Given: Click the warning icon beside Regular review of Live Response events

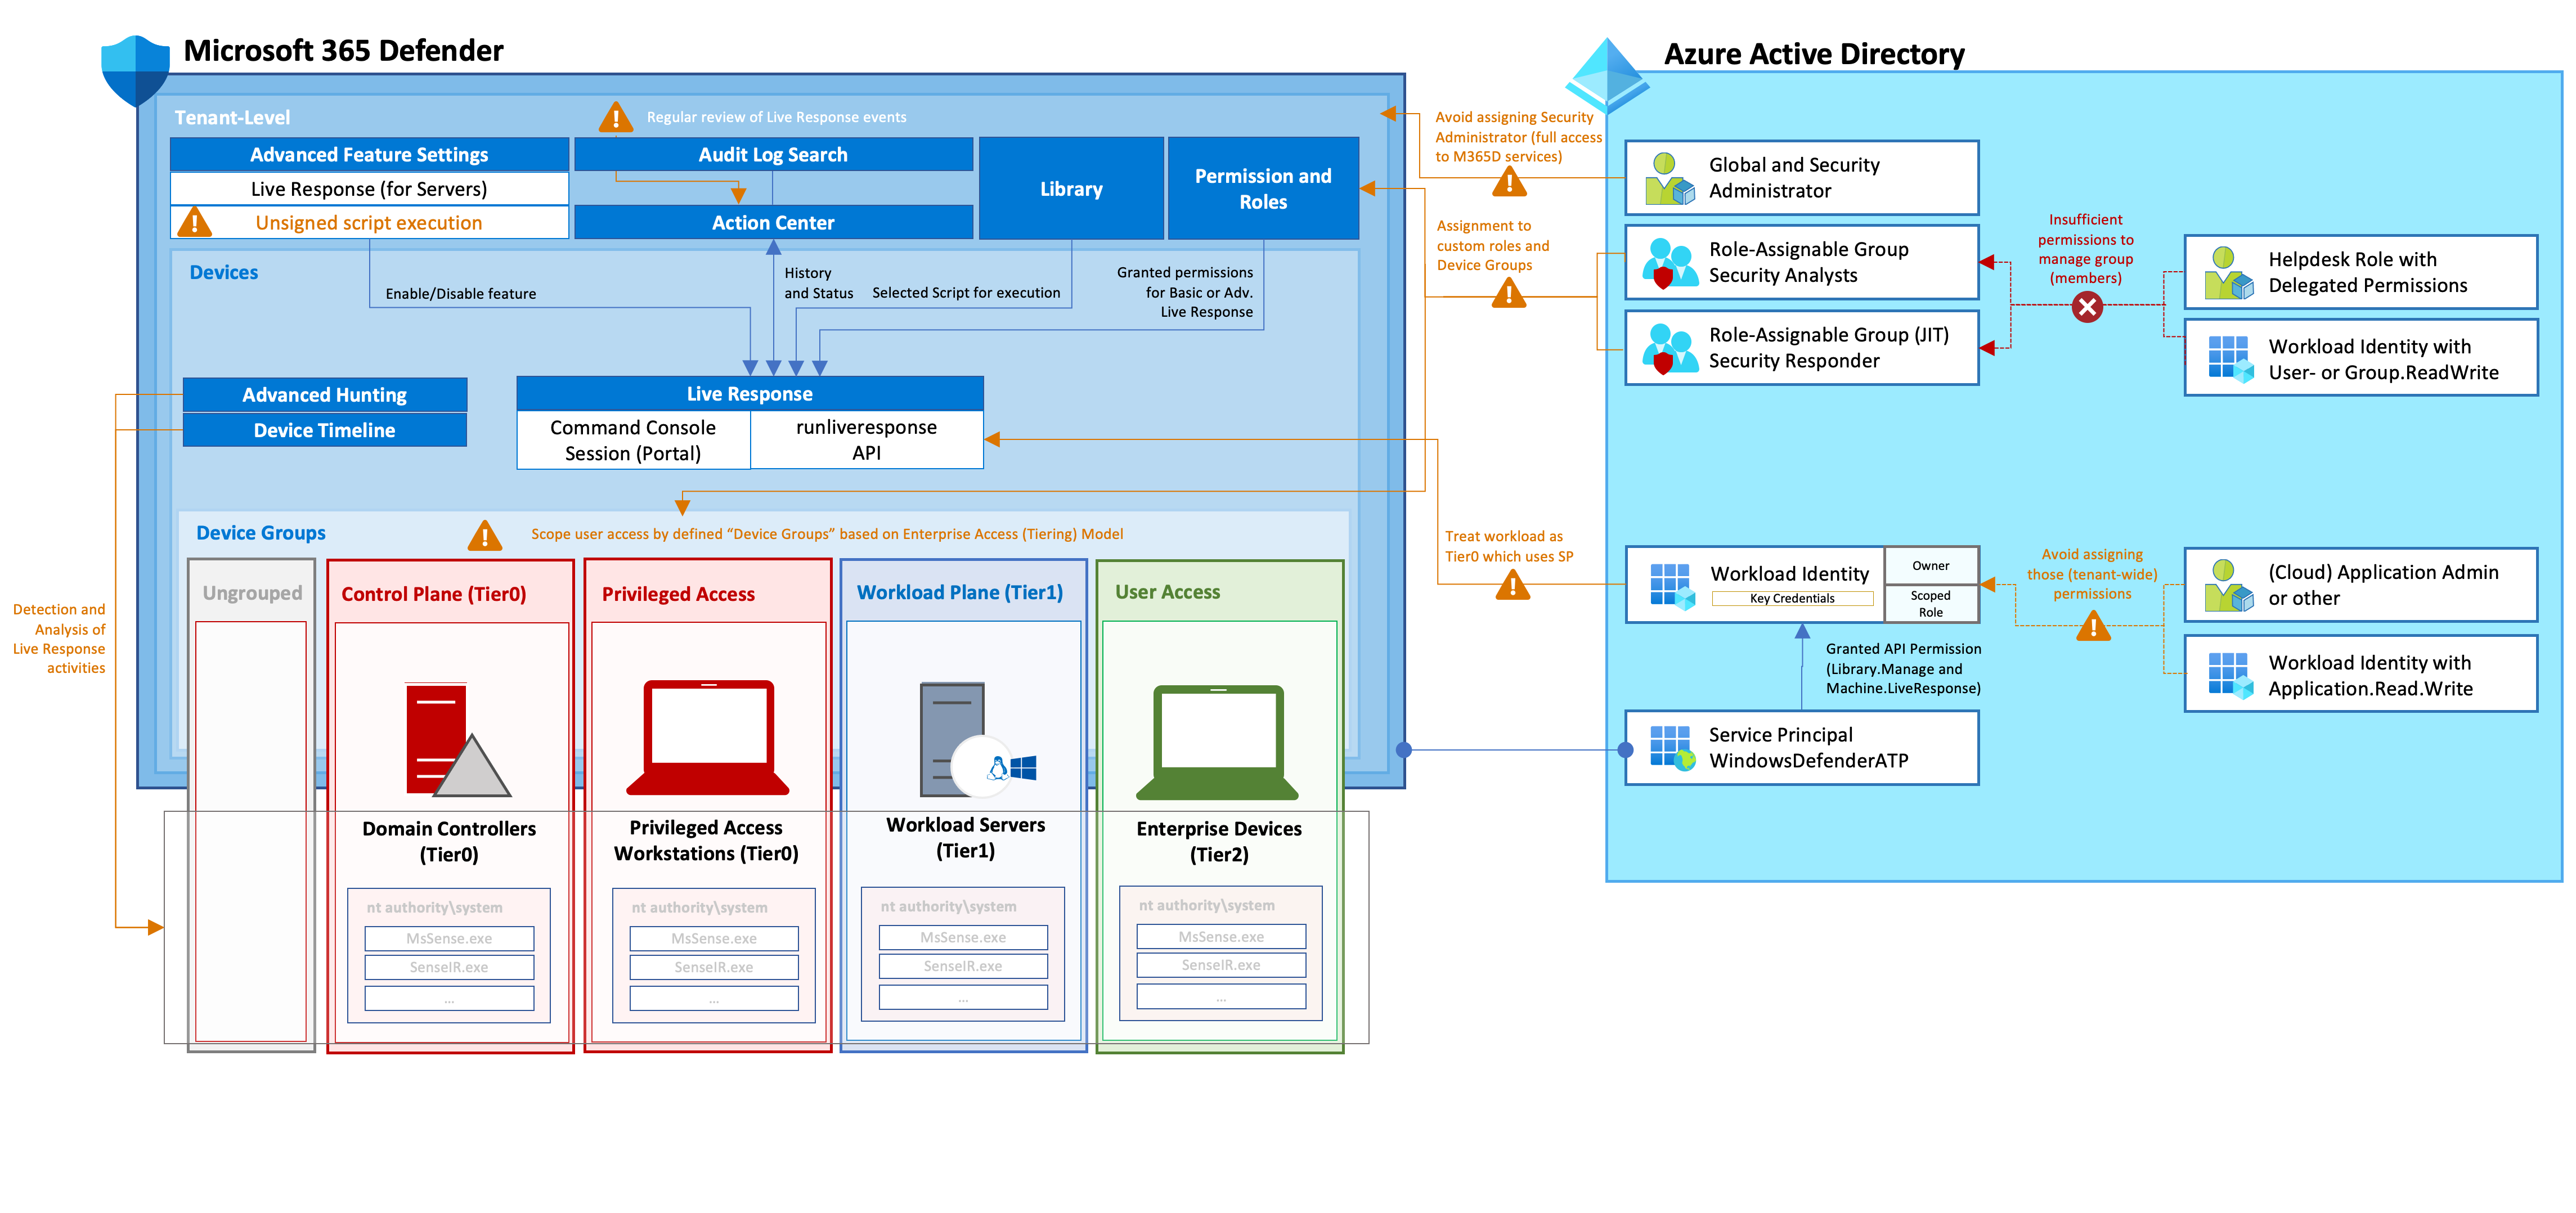Looking at the screenshot, I should pyautogui.click(x=616, y=117).
